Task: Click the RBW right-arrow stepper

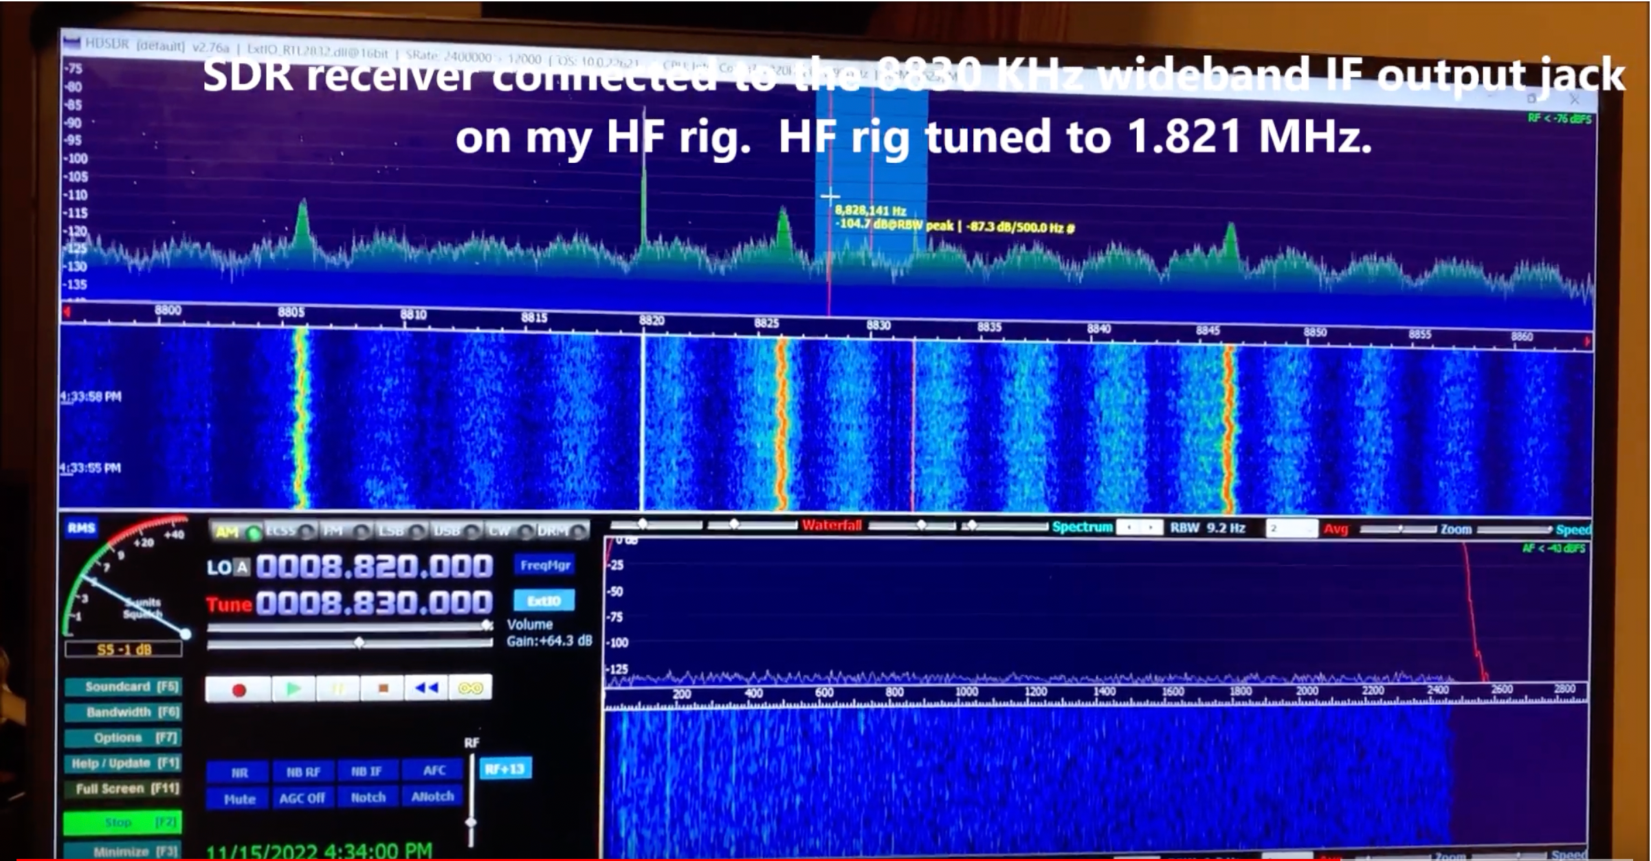Action: [1152, 528]
